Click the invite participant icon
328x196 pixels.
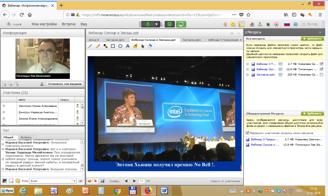coord(260,25)
